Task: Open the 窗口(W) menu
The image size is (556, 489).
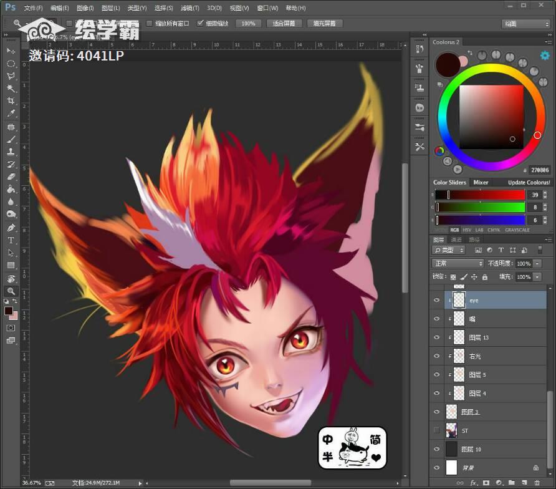Action: click(267, 8)
